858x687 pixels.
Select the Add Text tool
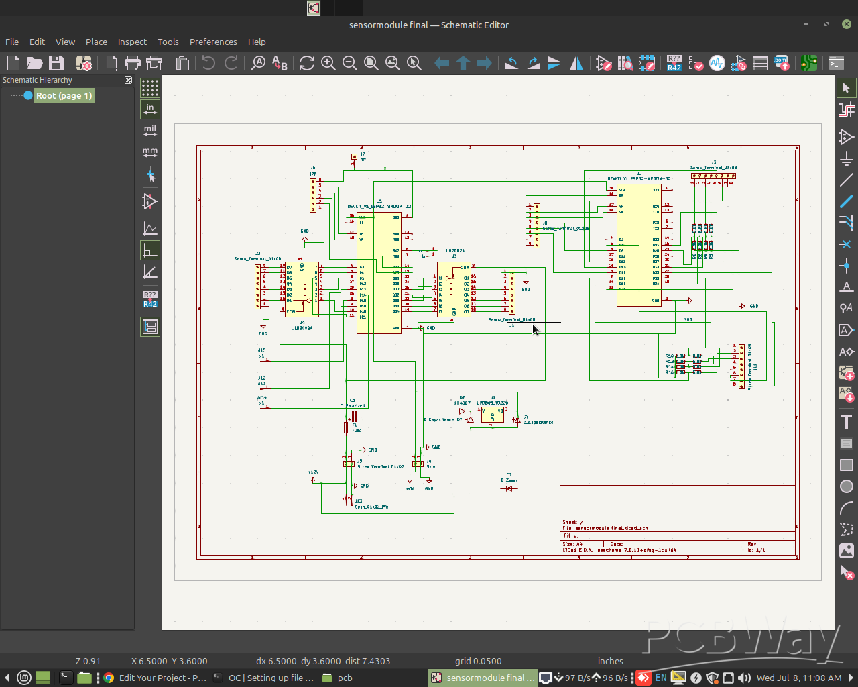[847, 422]
